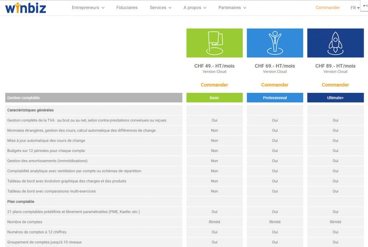Click 21 plans comptables prédéfinis row
This screenshot has height=247, width=368.
(x=94, y=212)
